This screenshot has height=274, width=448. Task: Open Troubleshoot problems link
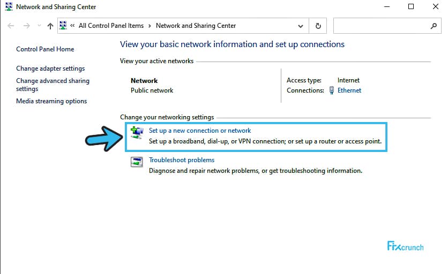pos(182,160)
